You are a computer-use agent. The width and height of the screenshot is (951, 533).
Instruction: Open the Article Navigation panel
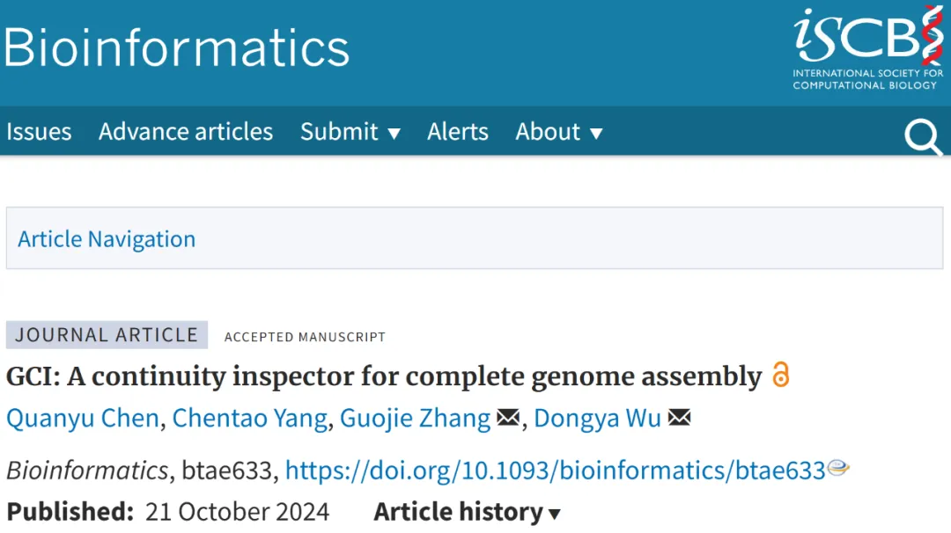tap(107, 239)
